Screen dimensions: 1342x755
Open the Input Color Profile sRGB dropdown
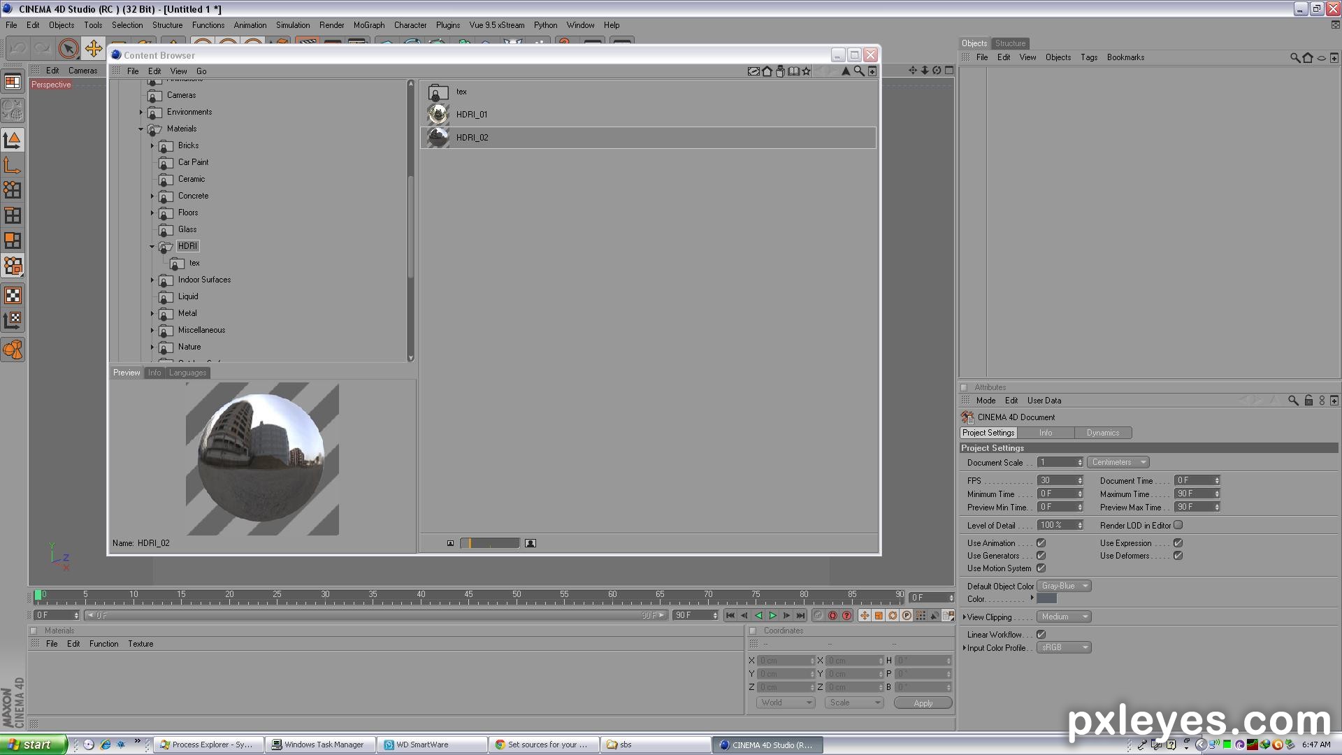click(x=1064, y=647)
